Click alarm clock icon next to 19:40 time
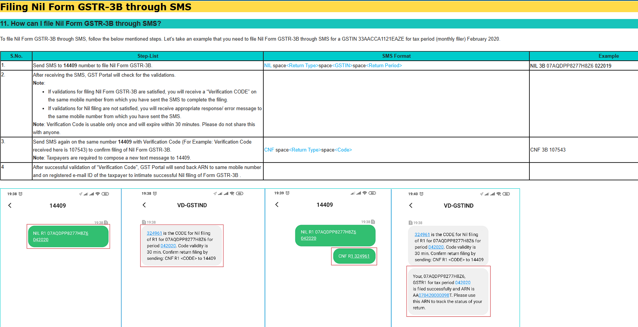This screenshot has height=327, width=638. click(422, 194)
